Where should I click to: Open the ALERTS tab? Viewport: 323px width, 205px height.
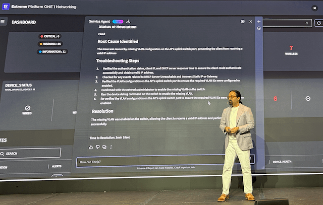57,166
